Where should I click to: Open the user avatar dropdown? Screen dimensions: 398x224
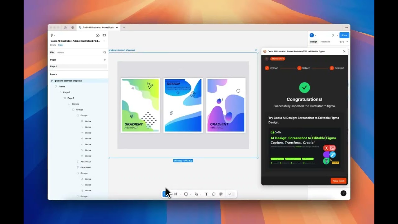pos(313,35)
